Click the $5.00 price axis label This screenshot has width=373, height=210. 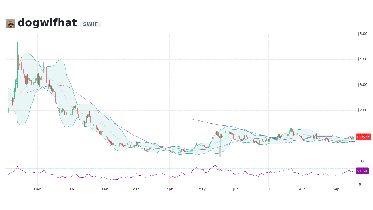362,34
